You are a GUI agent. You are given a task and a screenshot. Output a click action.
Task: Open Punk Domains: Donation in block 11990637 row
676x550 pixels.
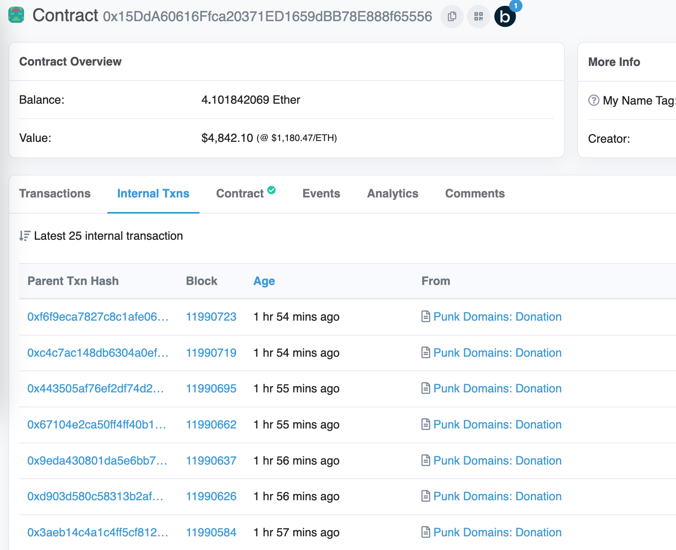497,460
